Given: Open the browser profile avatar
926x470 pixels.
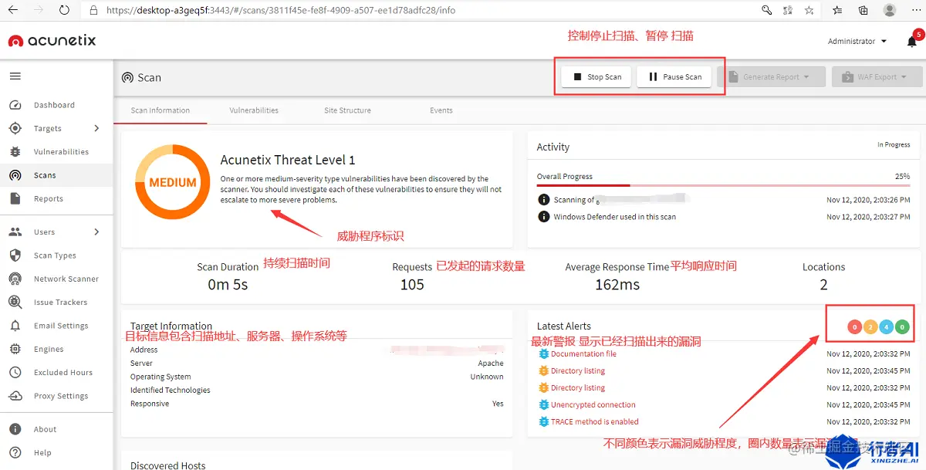Looking at the screenshot, I should (x=890, y=10).
